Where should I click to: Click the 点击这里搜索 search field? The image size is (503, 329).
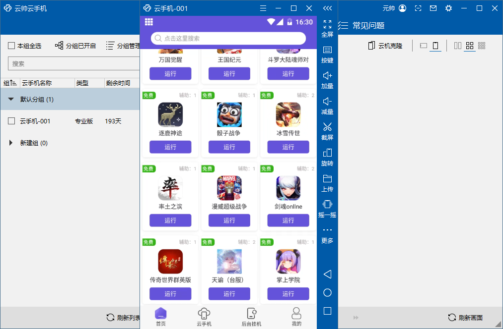click(228, 39)
